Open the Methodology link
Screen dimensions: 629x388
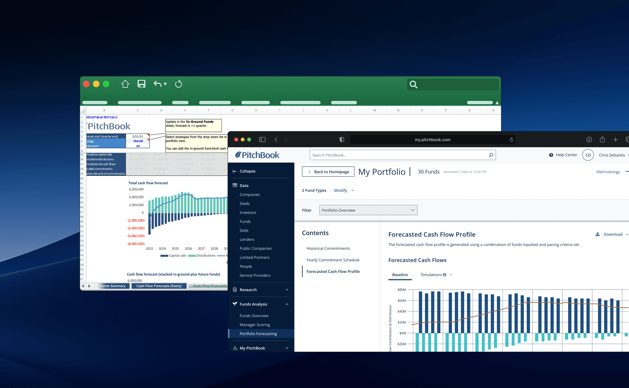[608, 172]
